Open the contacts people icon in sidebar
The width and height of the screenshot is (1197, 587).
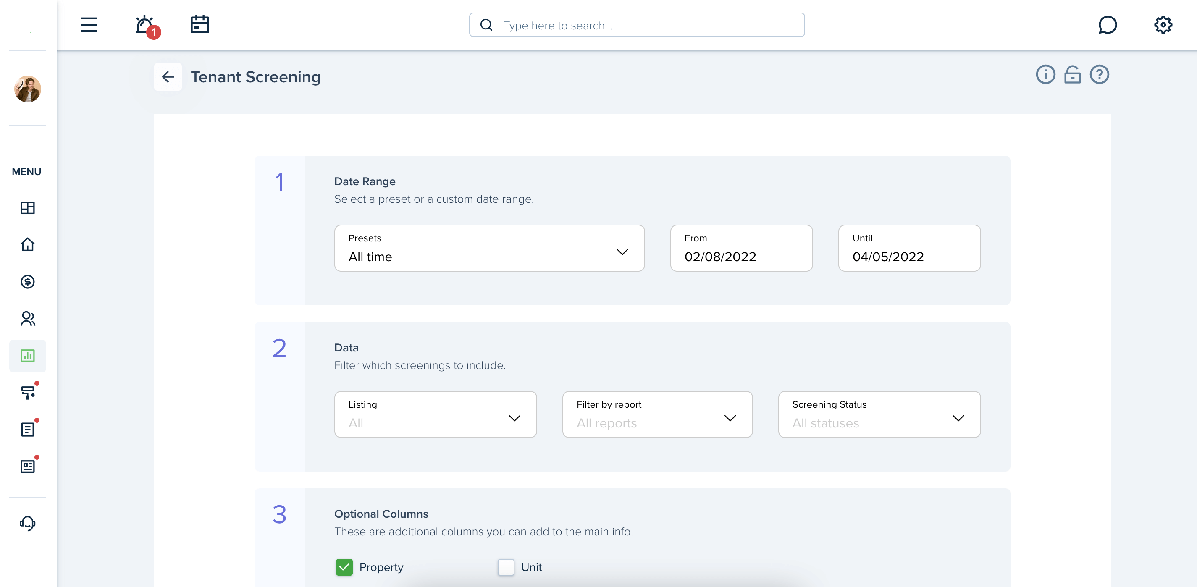(28, 319)
